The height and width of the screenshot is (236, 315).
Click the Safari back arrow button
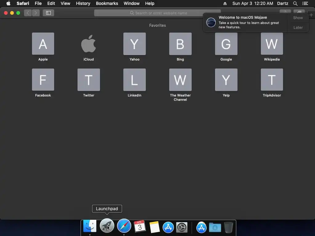28,13
